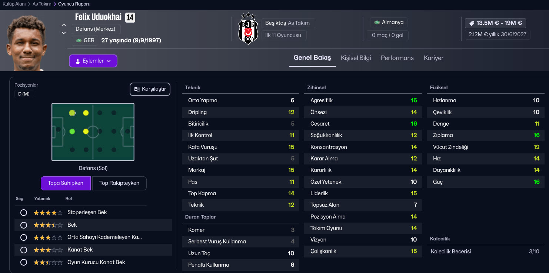Select the Stoperleşen Bek role radio button
The width and height of the screenshot is (549, 273).
(24, 213)
